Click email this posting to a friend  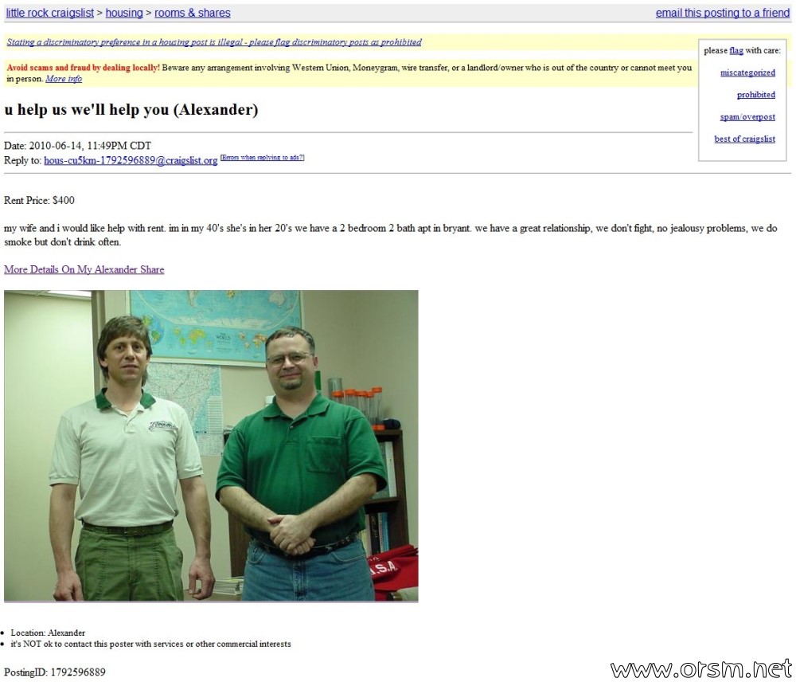point(723,13)
